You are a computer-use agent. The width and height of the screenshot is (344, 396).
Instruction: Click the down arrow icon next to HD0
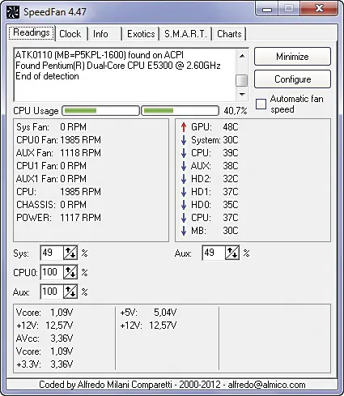point(184,205)
